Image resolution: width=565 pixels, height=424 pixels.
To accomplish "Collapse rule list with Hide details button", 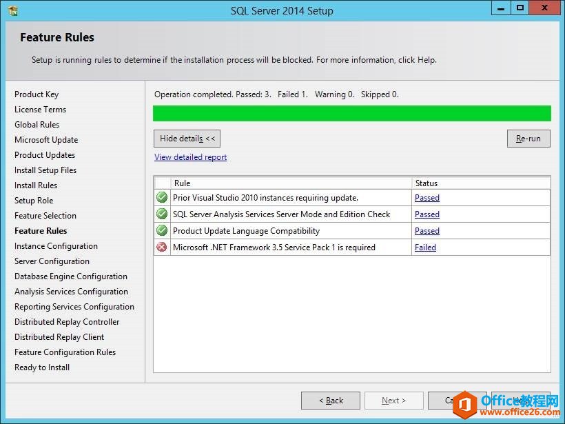I will [x=187, y=139].
